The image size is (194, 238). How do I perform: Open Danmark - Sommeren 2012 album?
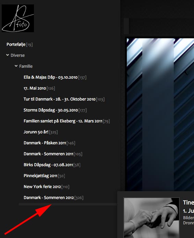tap(49, 197)
